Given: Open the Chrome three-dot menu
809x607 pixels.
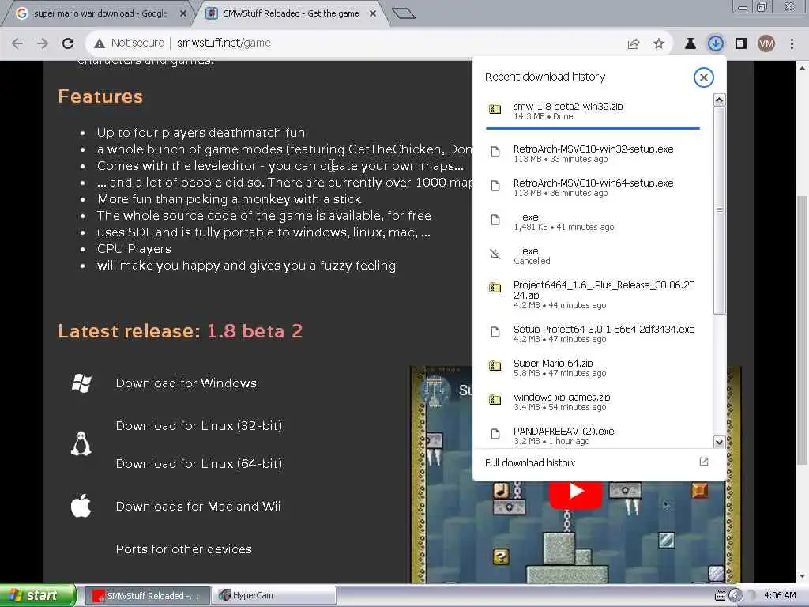Looking at the screenshot, I should click(792, 44).
